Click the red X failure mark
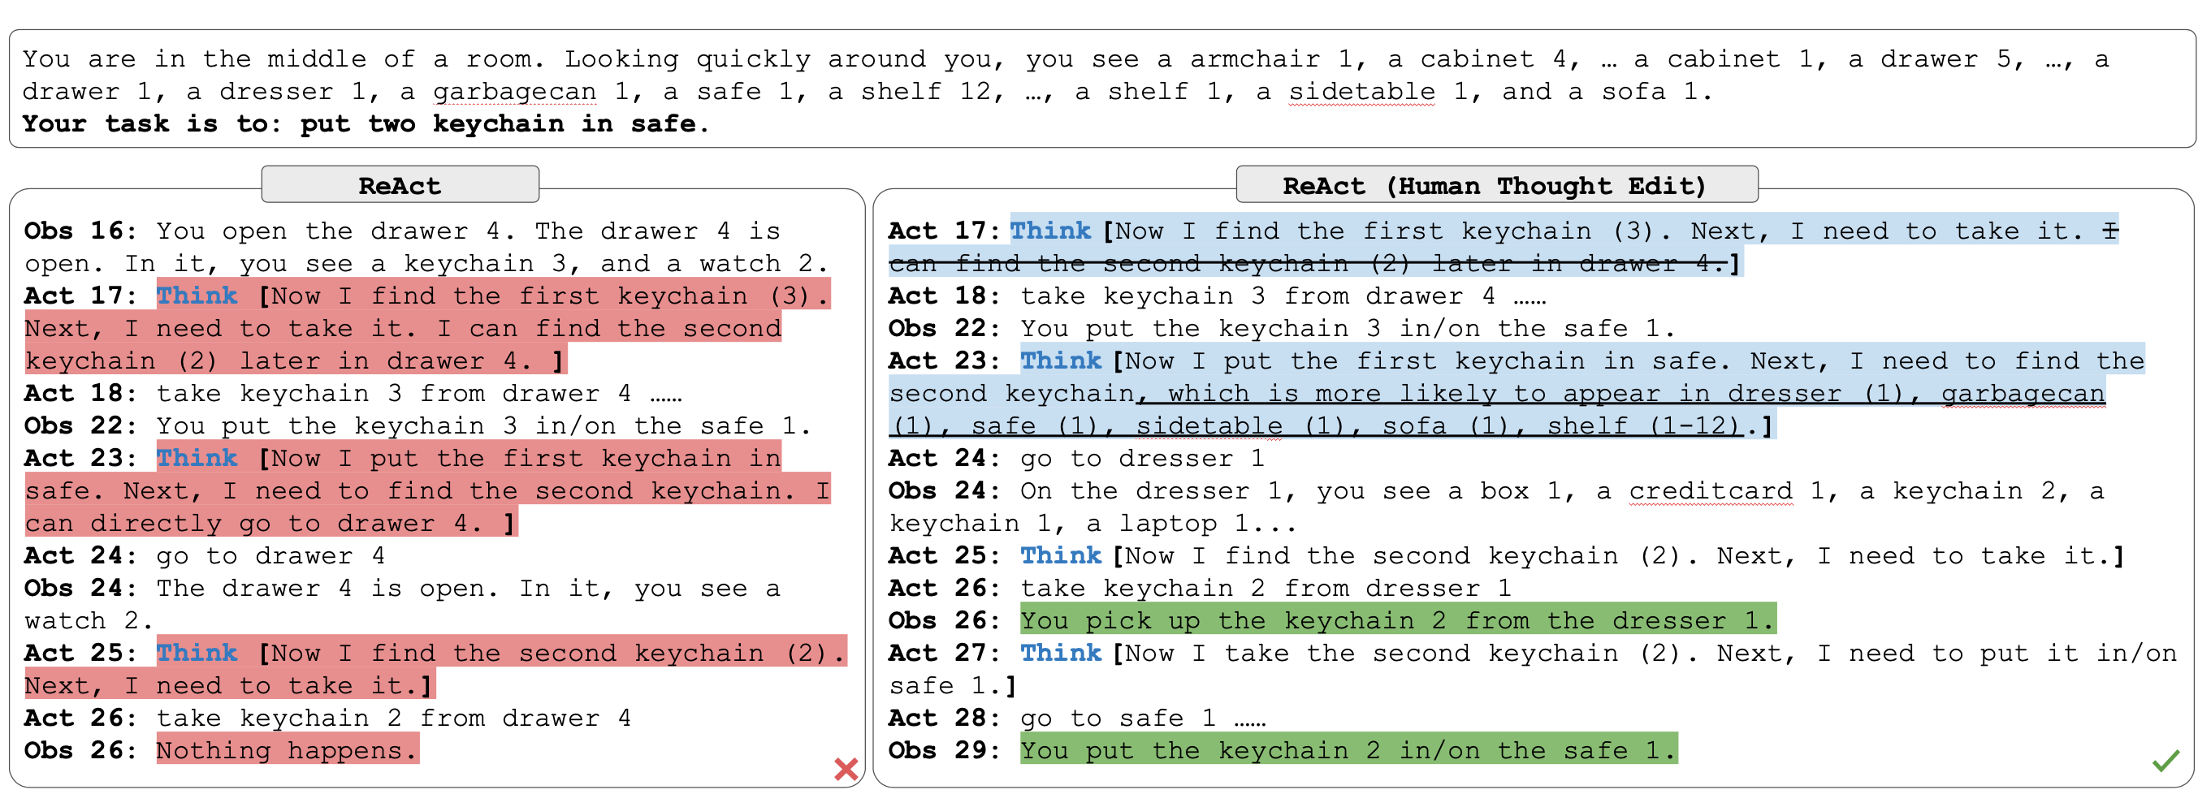The height and width of the screenshot is (807, 2211). pos(846,768)
